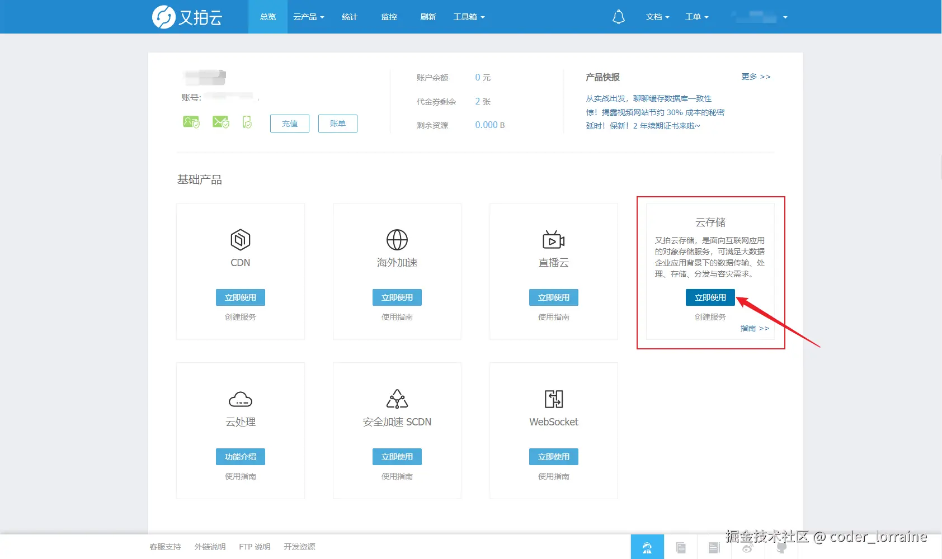Expand the 工单 dropdown menu

(697, 17)
